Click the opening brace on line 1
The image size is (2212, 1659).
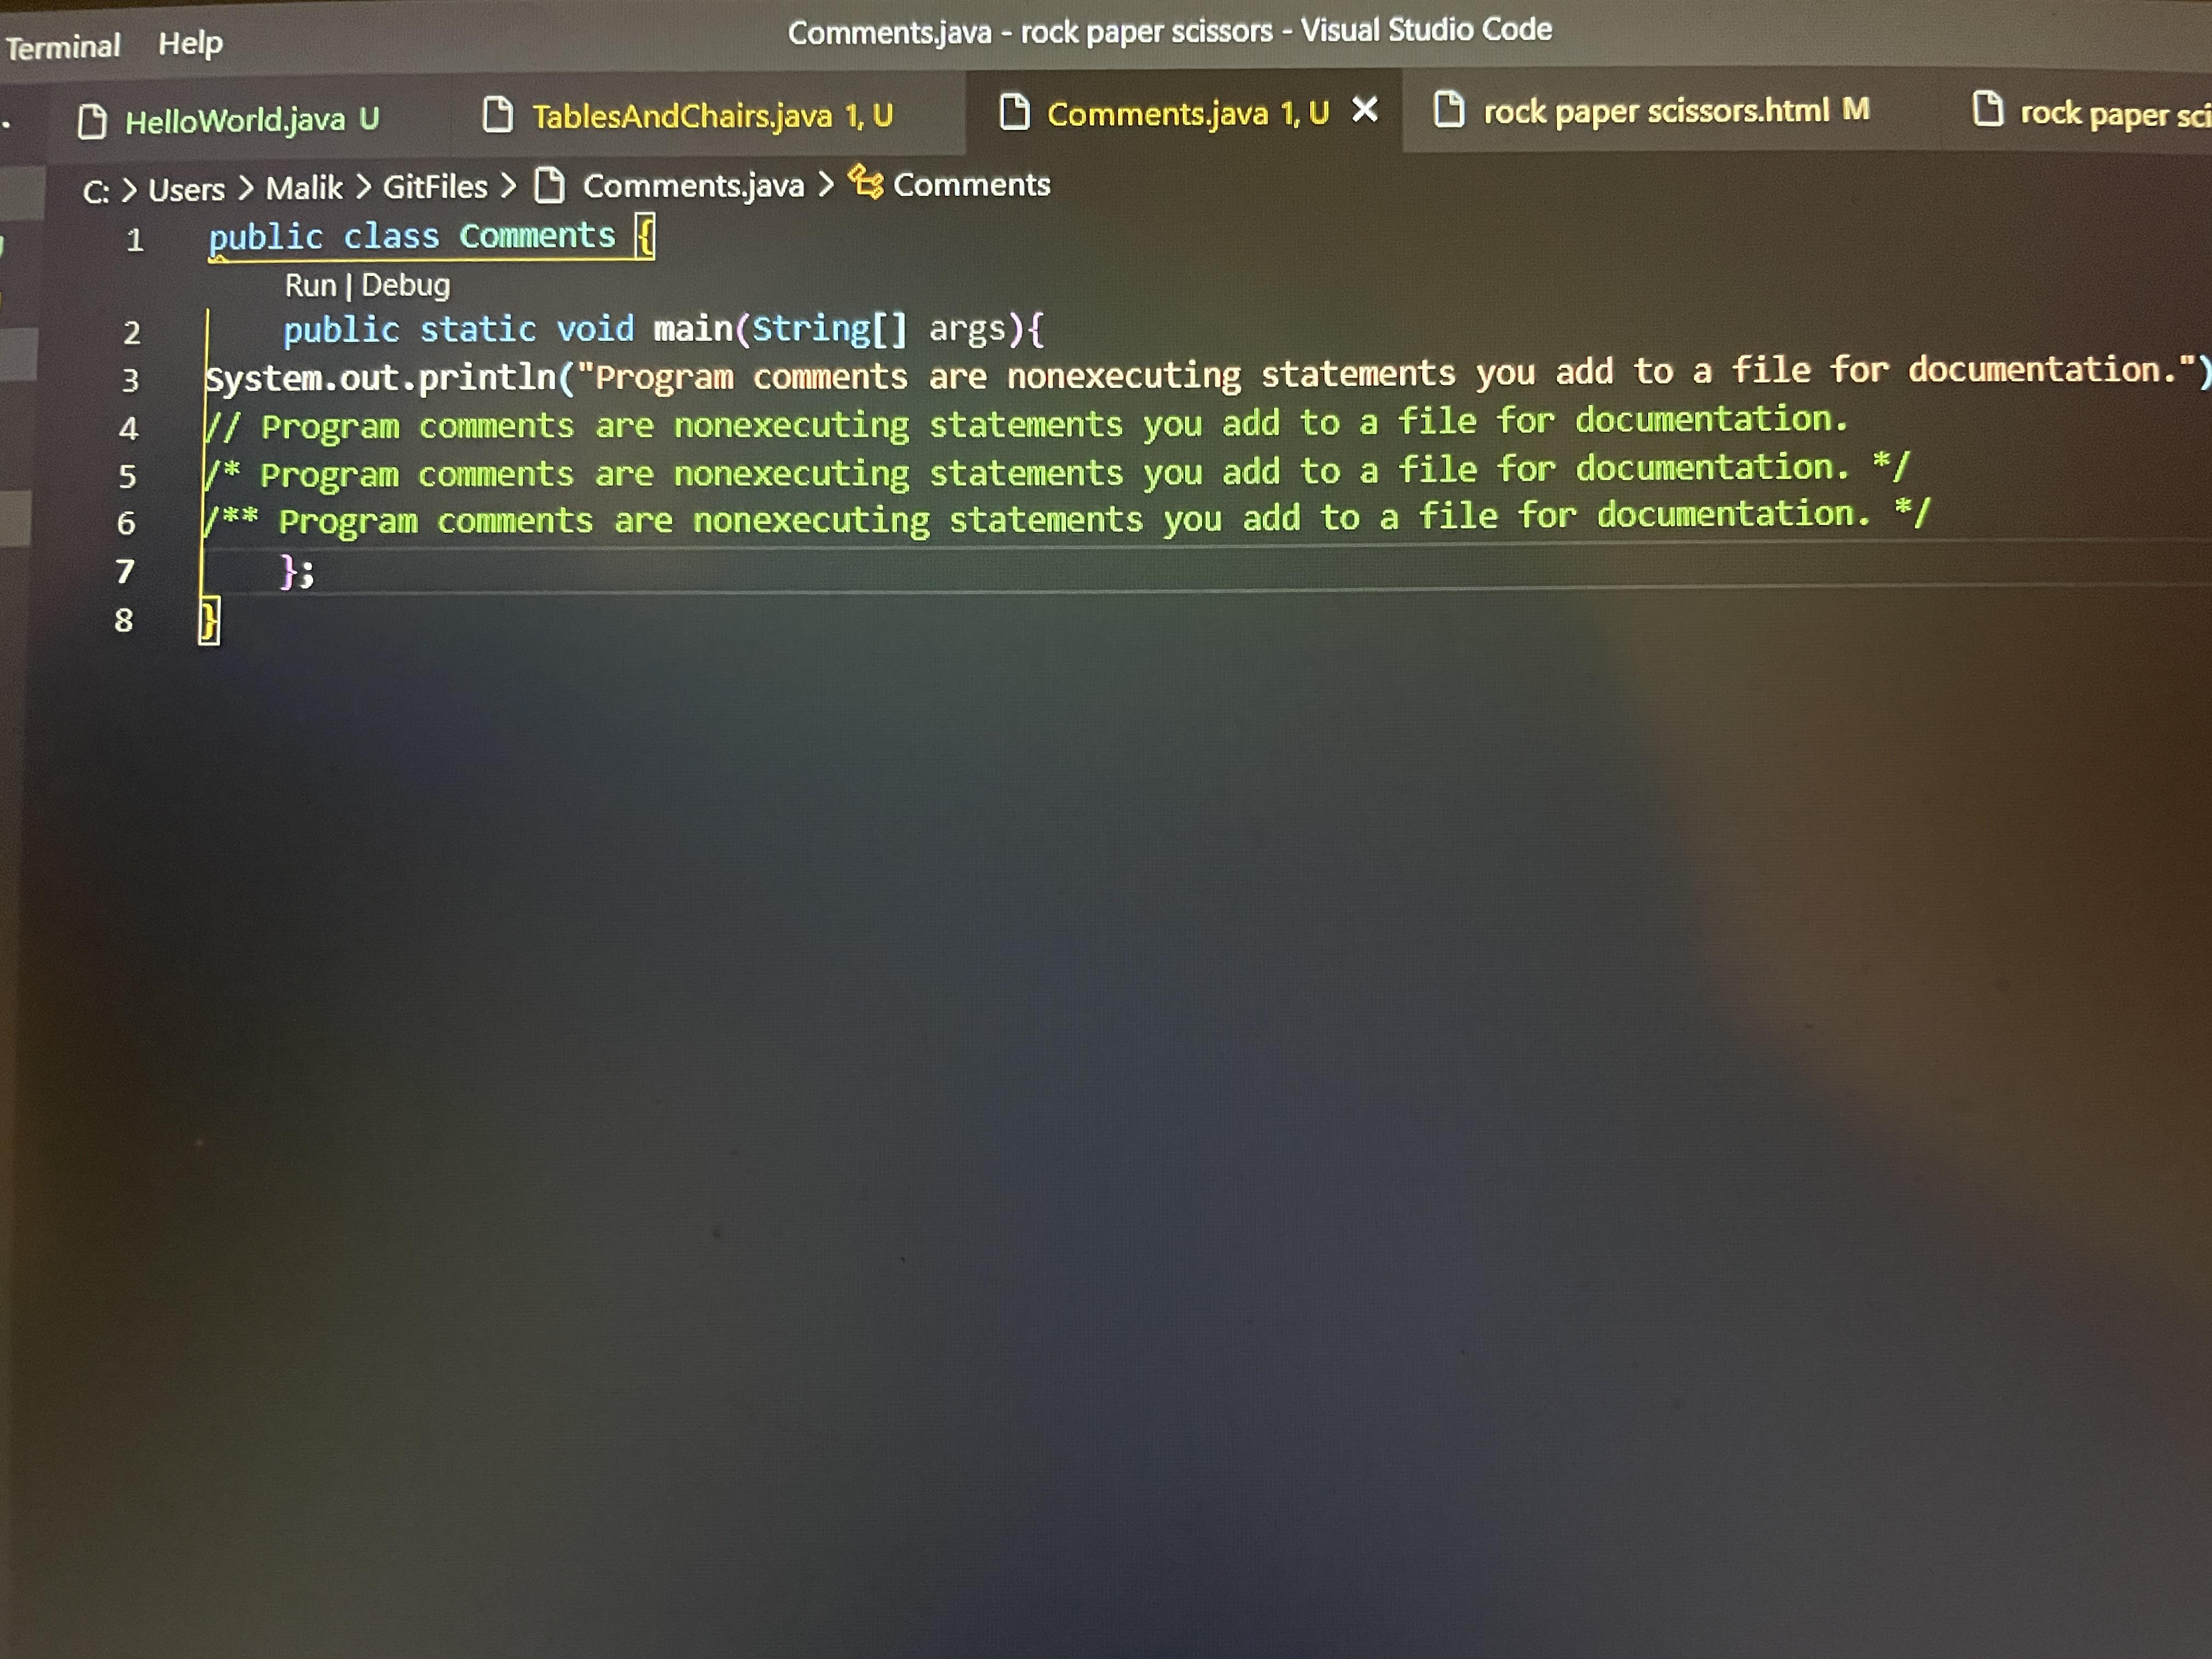[x=645, y=237]
